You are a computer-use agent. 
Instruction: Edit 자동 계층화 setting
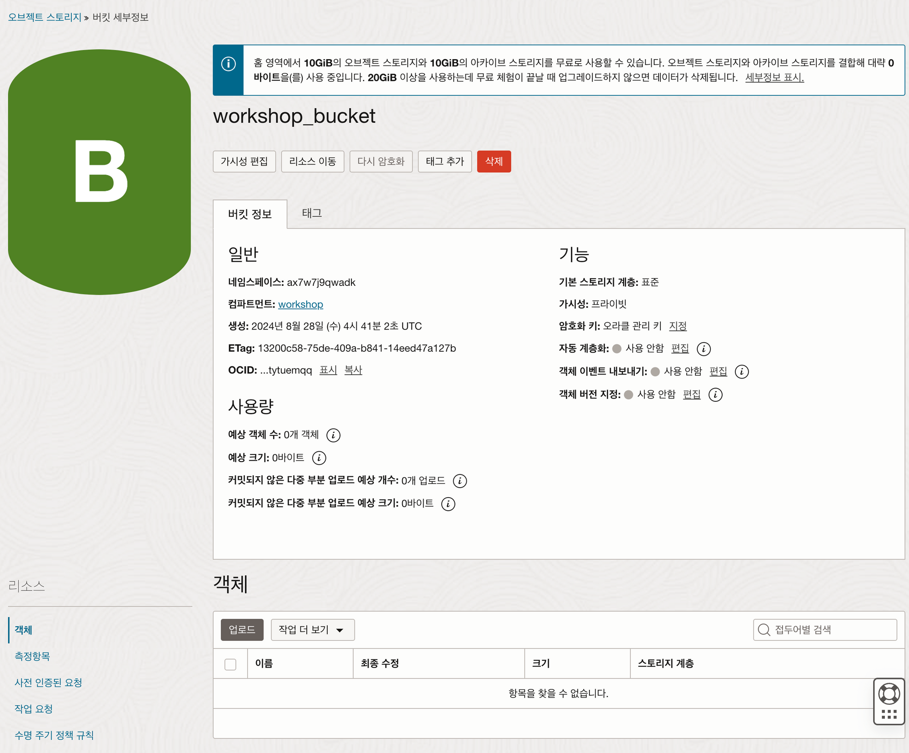(680, 348)
